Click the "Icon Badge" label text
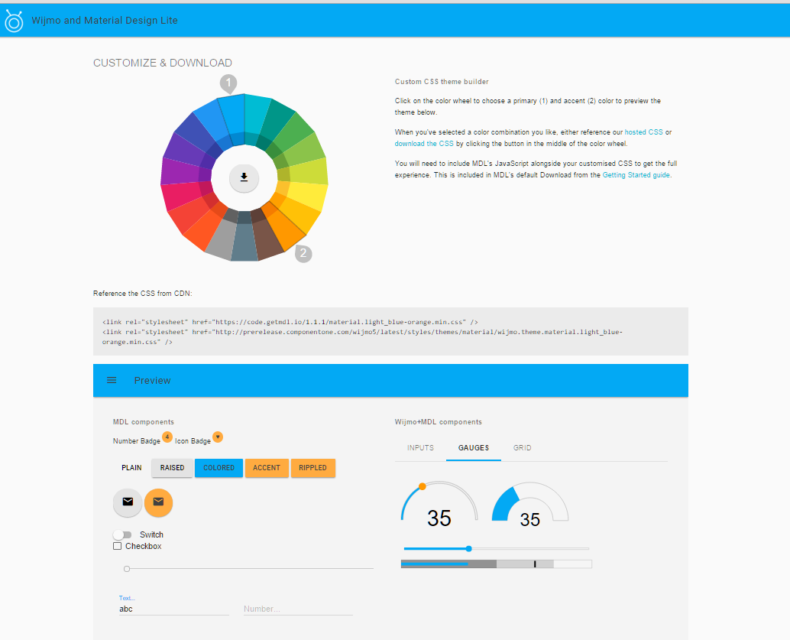Screen dimensions: 790x640 coord(193,440)
